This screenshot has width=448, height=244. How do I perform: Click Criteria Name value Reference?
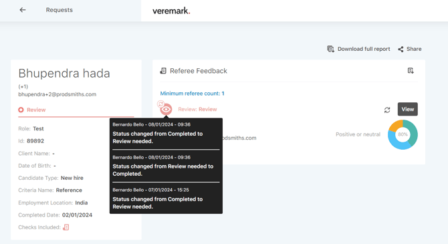coord(69,190)
